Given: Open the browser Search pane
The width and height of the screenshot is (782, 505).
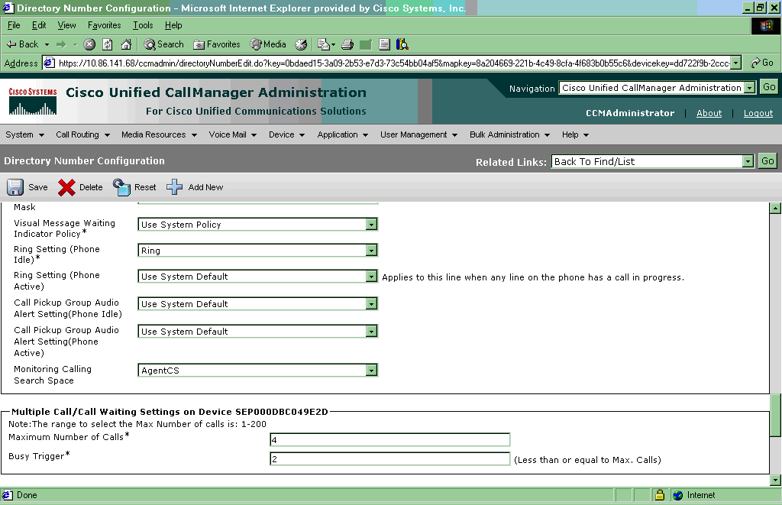Looking at the screenshot, I should [163, 44].
